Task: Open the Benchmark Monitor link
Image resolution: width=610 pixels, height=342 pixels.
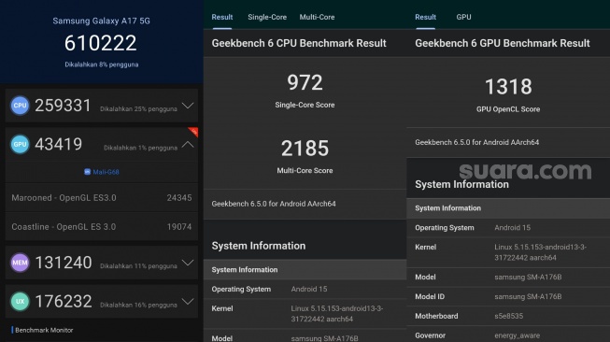Action: coord(44,330)
